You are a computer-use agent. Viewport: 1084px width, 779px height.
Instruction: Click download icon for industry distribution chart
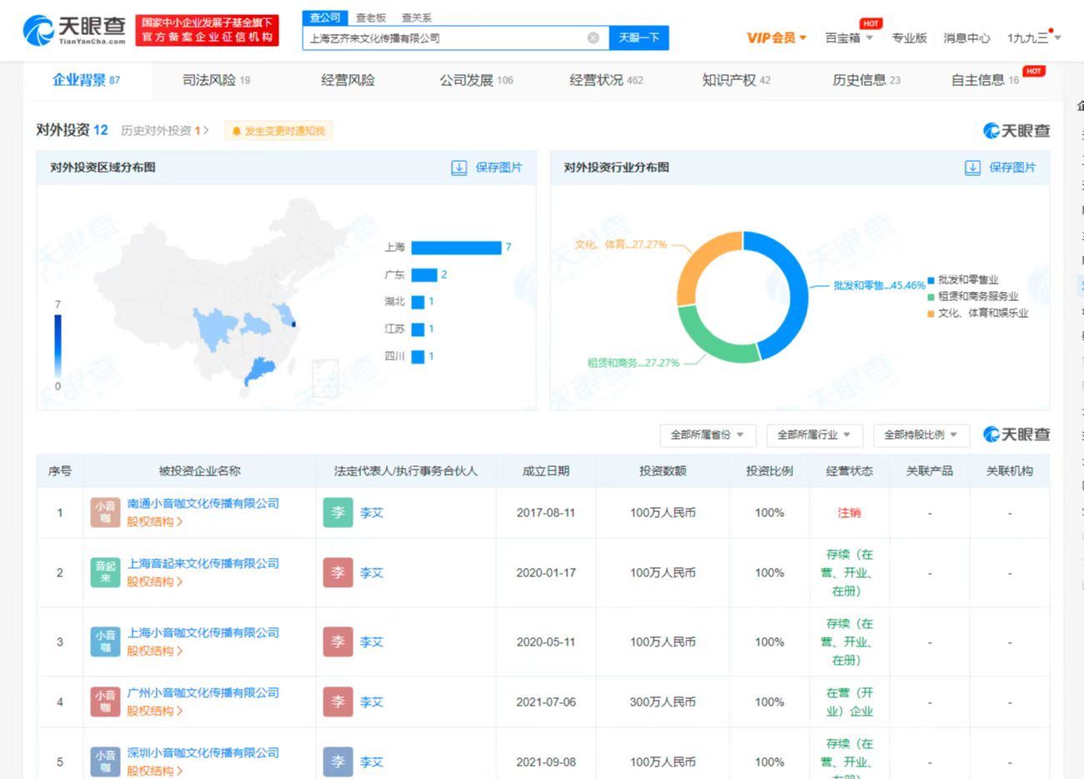coord(972,168)
